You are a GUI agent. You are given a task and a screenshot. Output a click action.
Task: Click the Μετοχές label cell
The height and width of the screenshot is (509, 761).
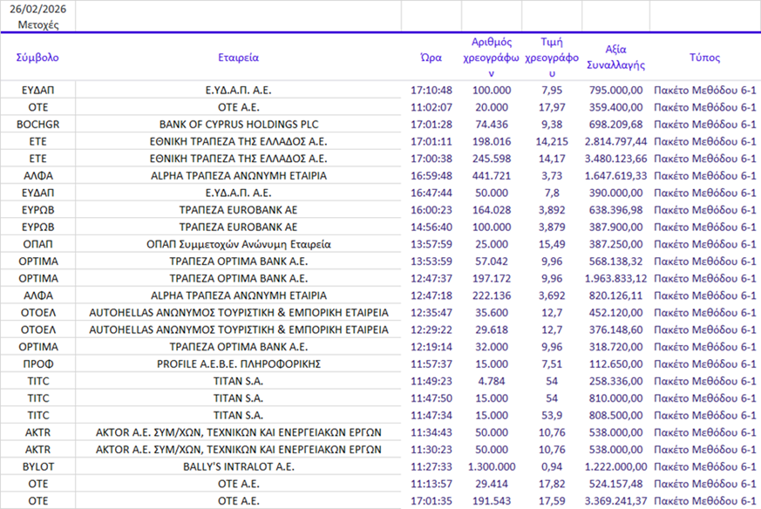point(38,24)
